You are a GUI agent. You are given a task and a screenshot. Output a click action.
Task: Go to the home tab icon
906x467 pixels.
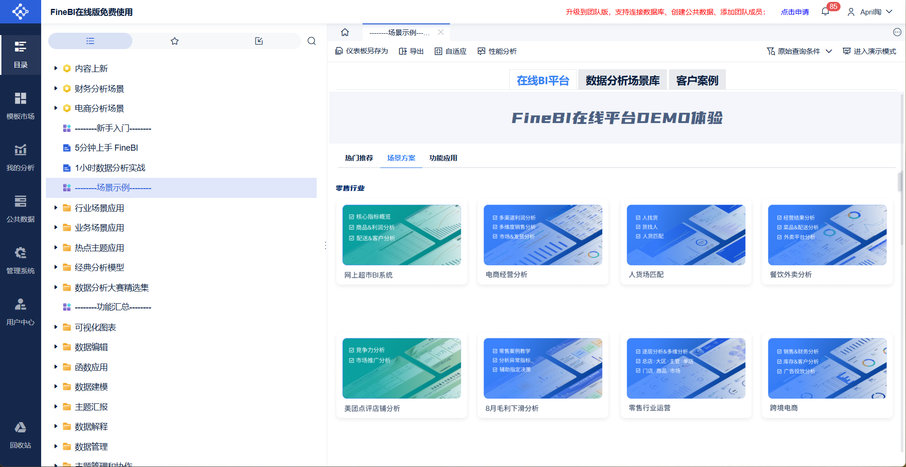tap(345, 32)
